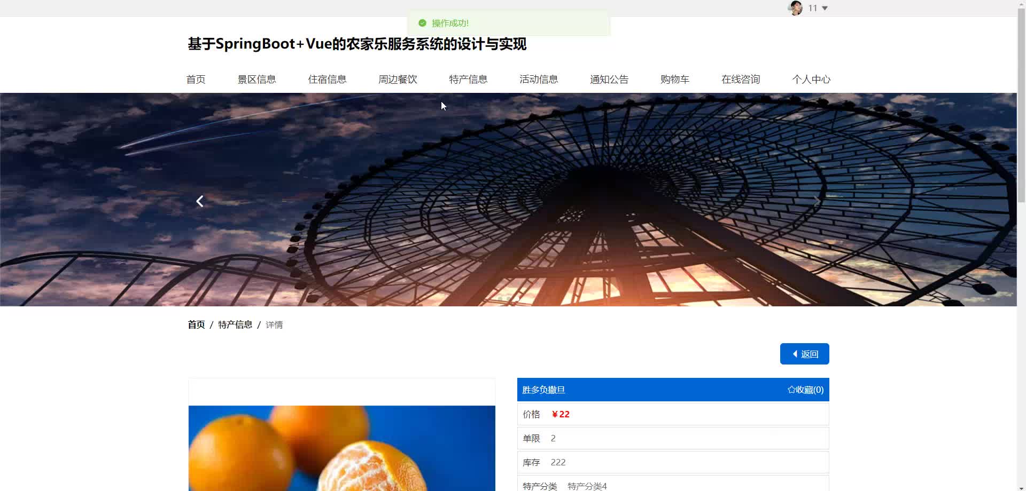The image size is (1026, 491).
Task: Click the 库存 value 222
Action: 558,462
